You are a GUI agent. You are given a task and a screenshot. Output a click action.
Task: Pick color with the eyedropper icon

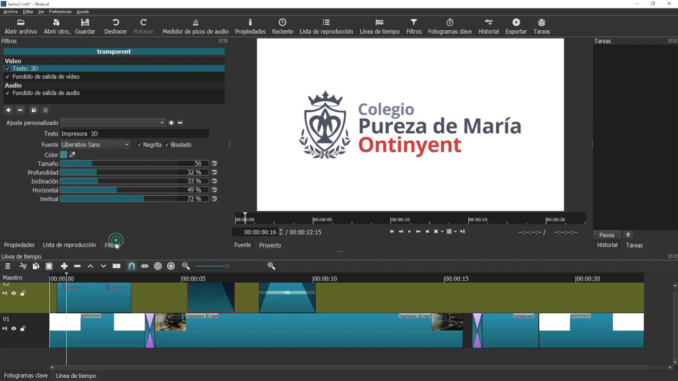(73, 155)
